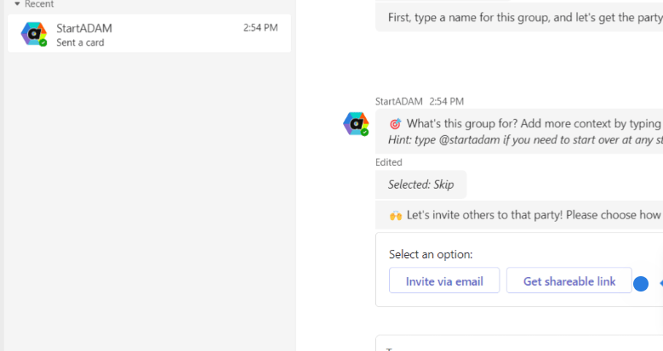Image resolution: width=663 pixels, height=351 pixels.
Task: Click the message compose box at bottom
Action: [x=519, y=344]
